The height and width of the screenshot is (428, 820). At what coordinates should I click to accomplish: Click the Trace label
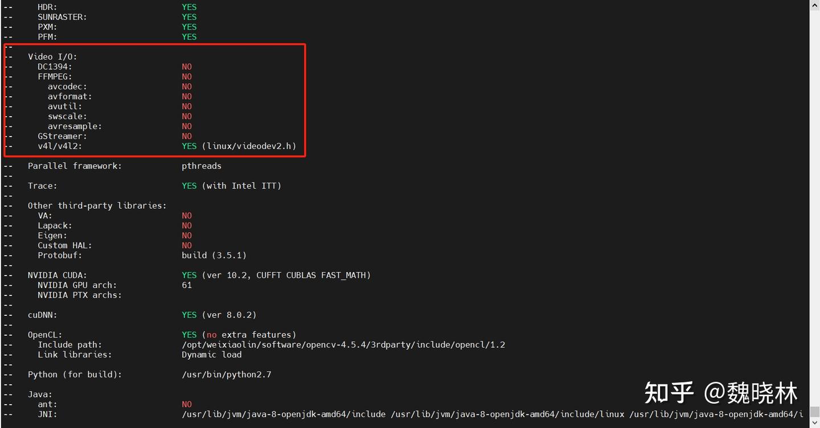tap(43, 186)
